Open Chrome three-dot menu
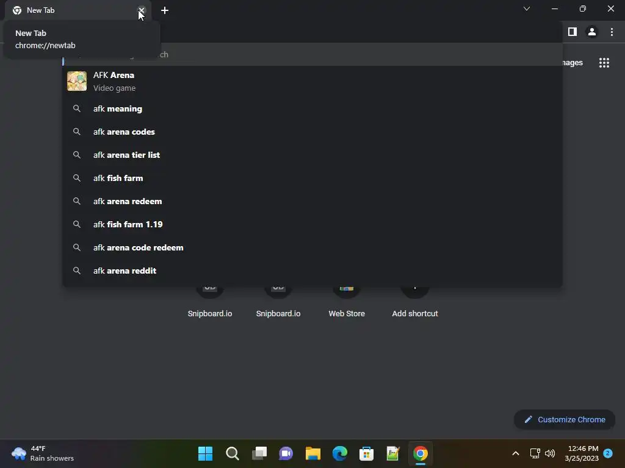The height and width of the screenshot is (468, 625). tap(612, 32)
